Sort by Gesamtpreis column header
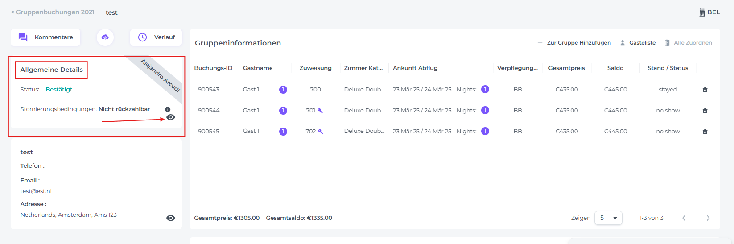The width and height of the screenshot is (734, 244). [566, 68]
